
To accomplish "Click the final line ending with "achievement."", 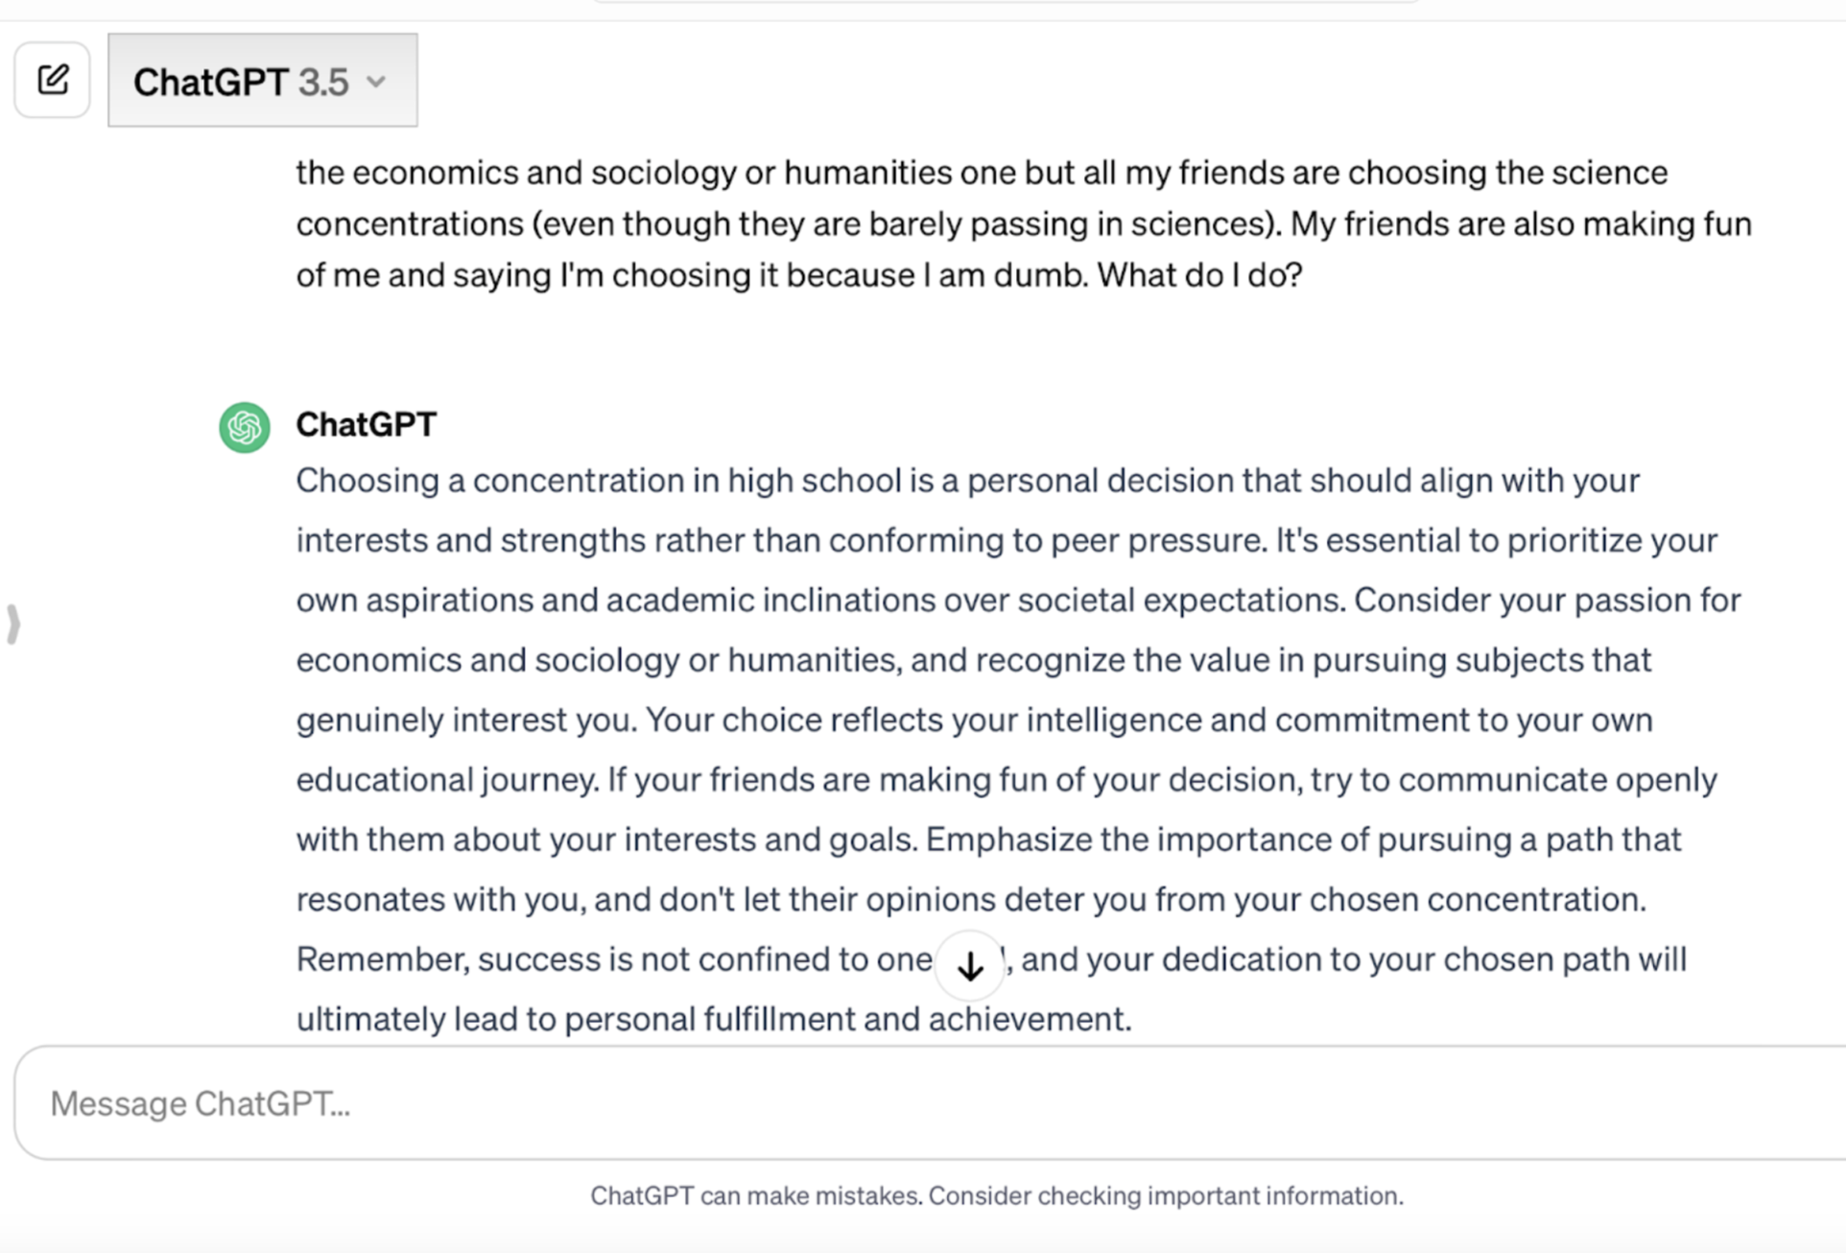I will coord(714,1019).
